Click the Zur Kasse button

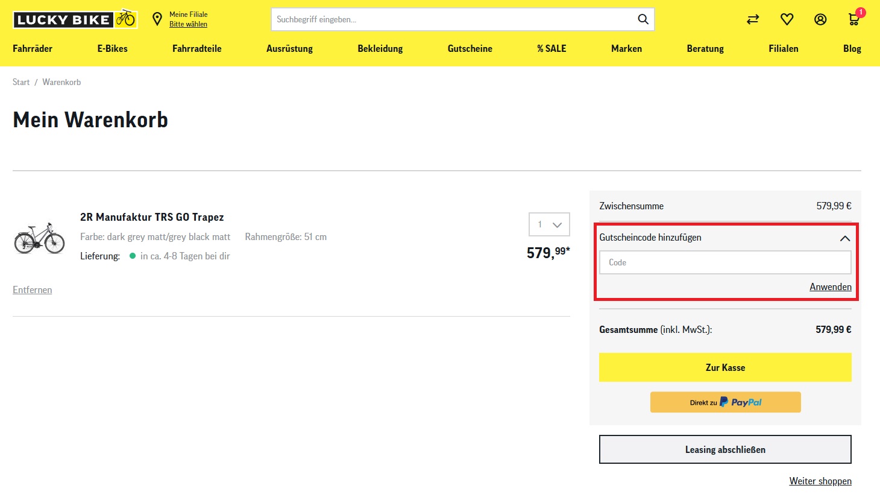tap(725, 367)
